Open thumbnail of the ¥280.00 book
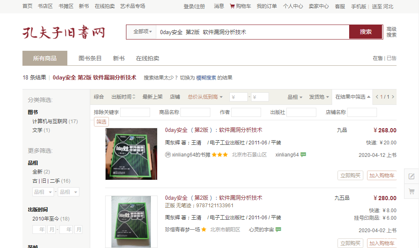The width and height of the screenshot is (419, 248). (131, 222)
